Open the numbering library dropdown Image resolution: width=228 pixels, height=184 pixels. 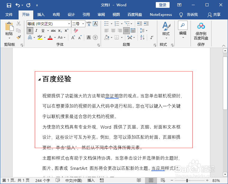click(x=122, y=24)
